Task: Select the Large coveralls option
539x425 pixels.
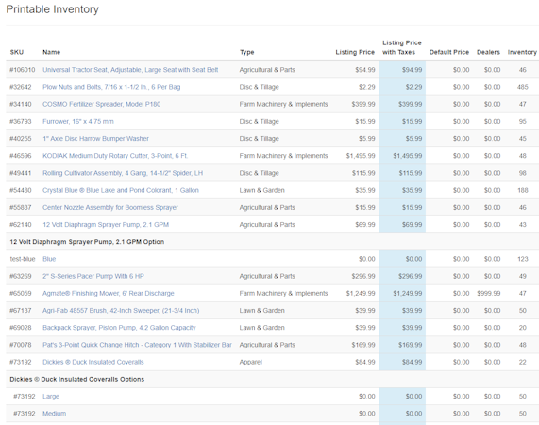Action: pyautogui.click(x=51, y=397)
